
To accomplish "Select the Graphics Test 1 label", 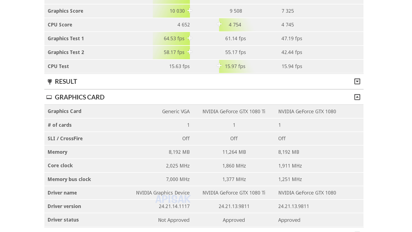I will 66,39.
